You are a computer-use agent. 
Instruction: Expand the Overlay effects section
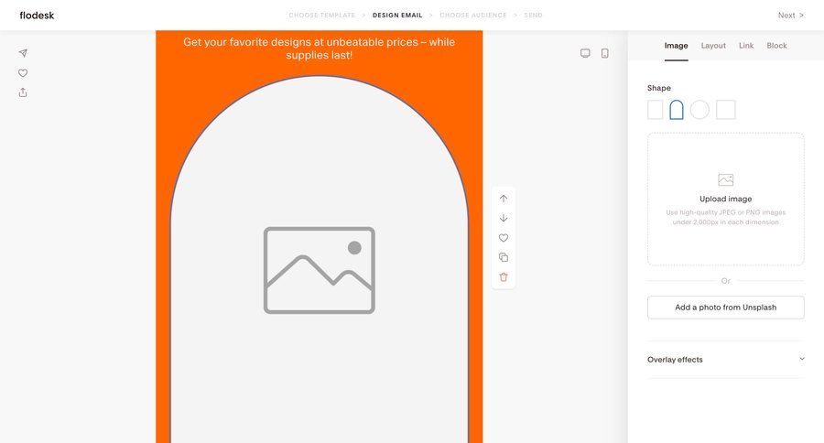(x=802, y=359)
